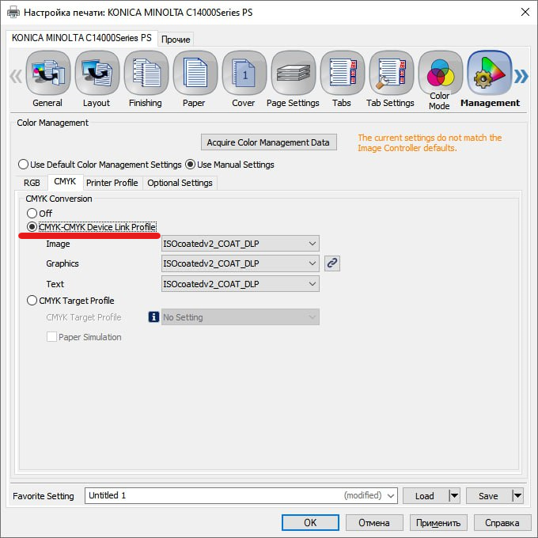Switch to the CMYK tab
538x538 pixels.
tap(65, 181)
